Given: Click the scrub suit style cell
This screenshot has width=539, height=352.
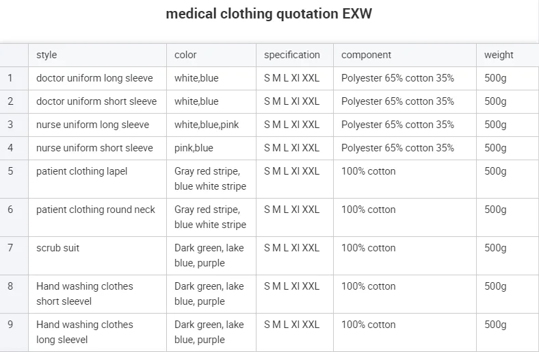Looking at the screenshot, I should click(x=97, y=255).
